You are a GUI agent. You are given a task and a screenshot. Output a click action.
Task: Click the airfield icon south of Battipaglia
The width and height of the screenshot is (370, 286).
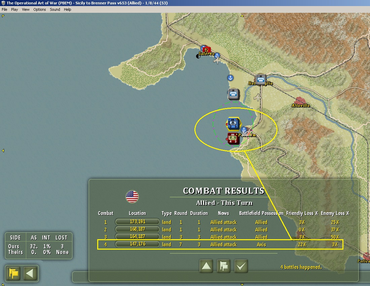257,97
